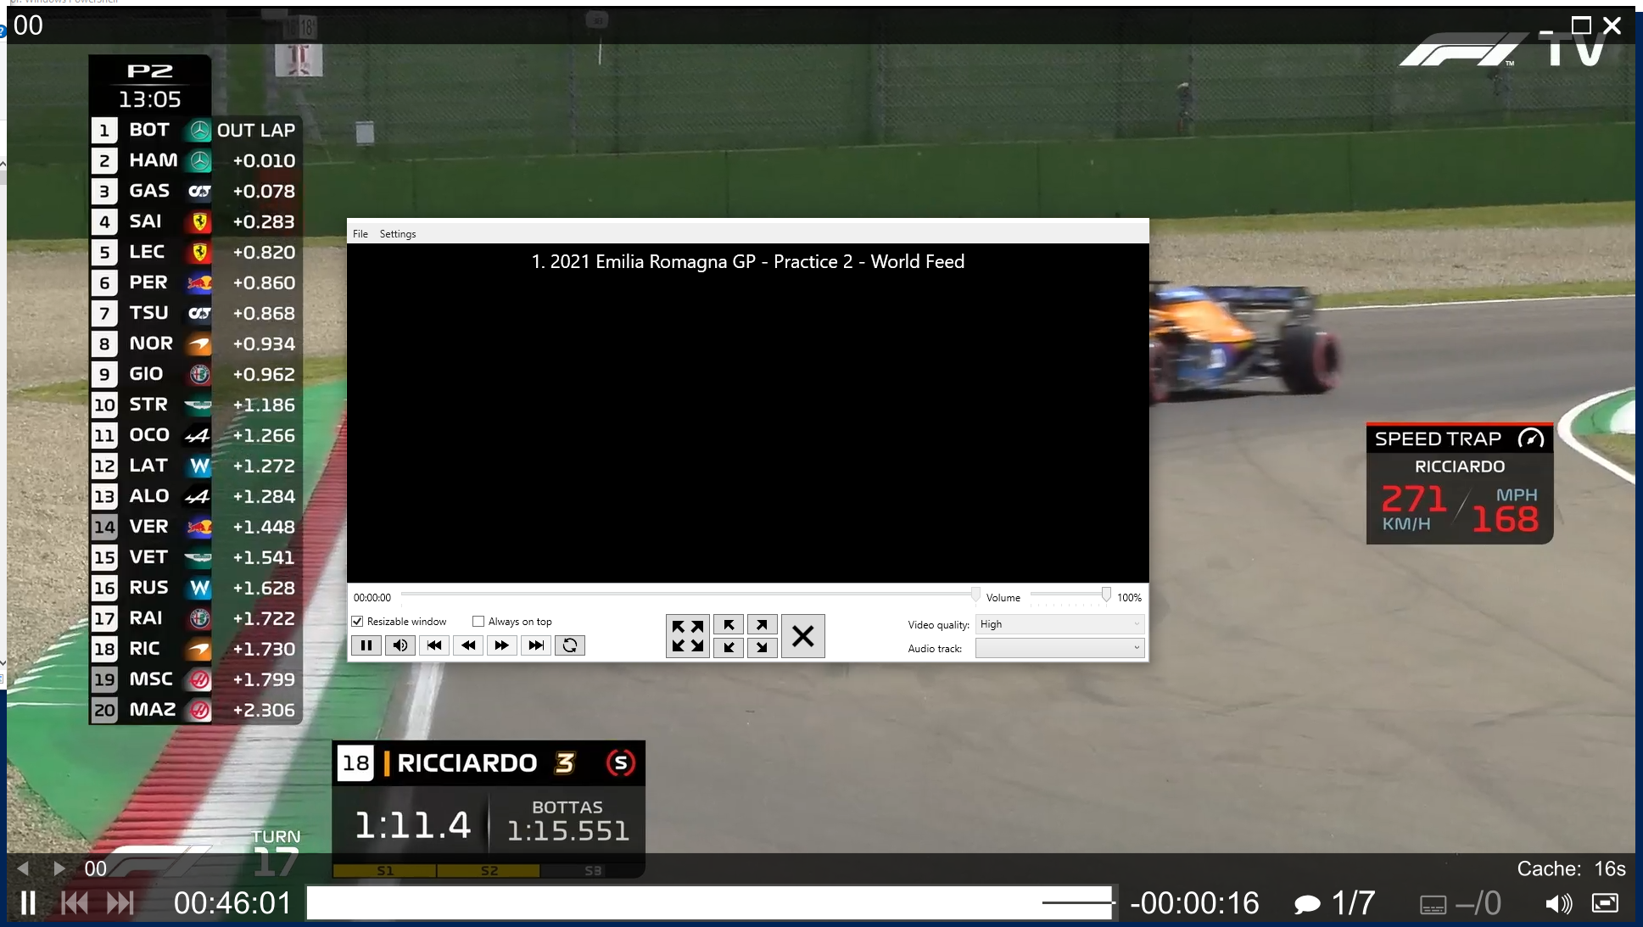Mute audio with the speaker button

pos(400,645)
